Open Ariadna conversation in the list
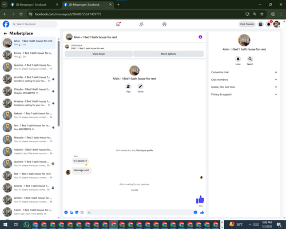The image size is (286, 229). 29,103
